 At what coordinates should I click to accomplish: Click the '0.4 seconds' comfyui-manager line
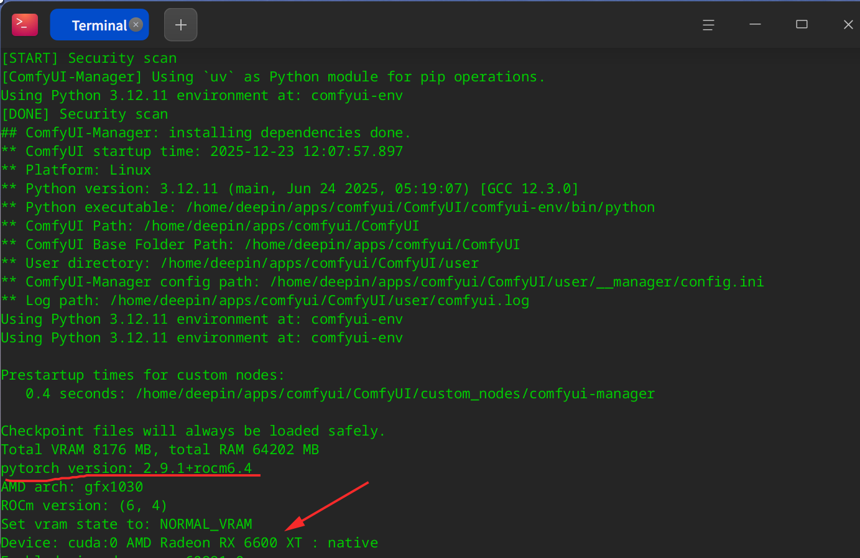point(340,394)
